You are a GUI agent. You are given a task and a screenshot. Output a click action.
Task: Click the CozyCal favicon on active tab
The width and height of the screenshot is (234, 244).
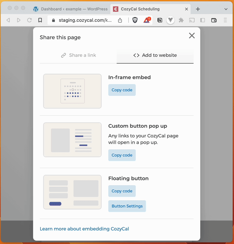coord(116,9)
